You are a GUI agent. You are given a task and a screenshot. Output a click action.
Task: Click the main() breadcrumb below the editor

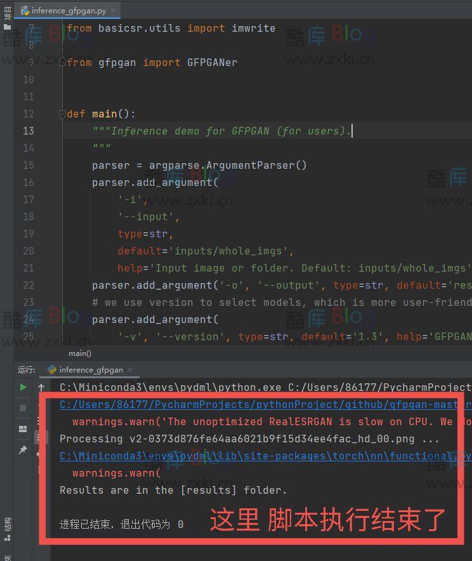[80, 353]
